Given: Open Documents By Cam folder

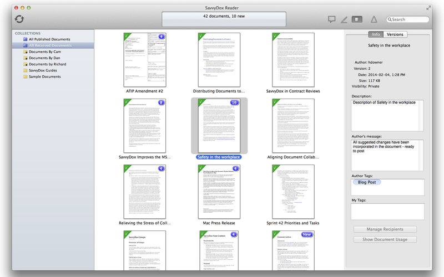Looking at the screenshot, I should (x=45, y=52).
